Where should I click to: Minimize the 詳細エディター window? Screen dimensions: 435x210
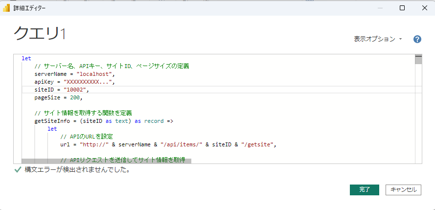380,8
